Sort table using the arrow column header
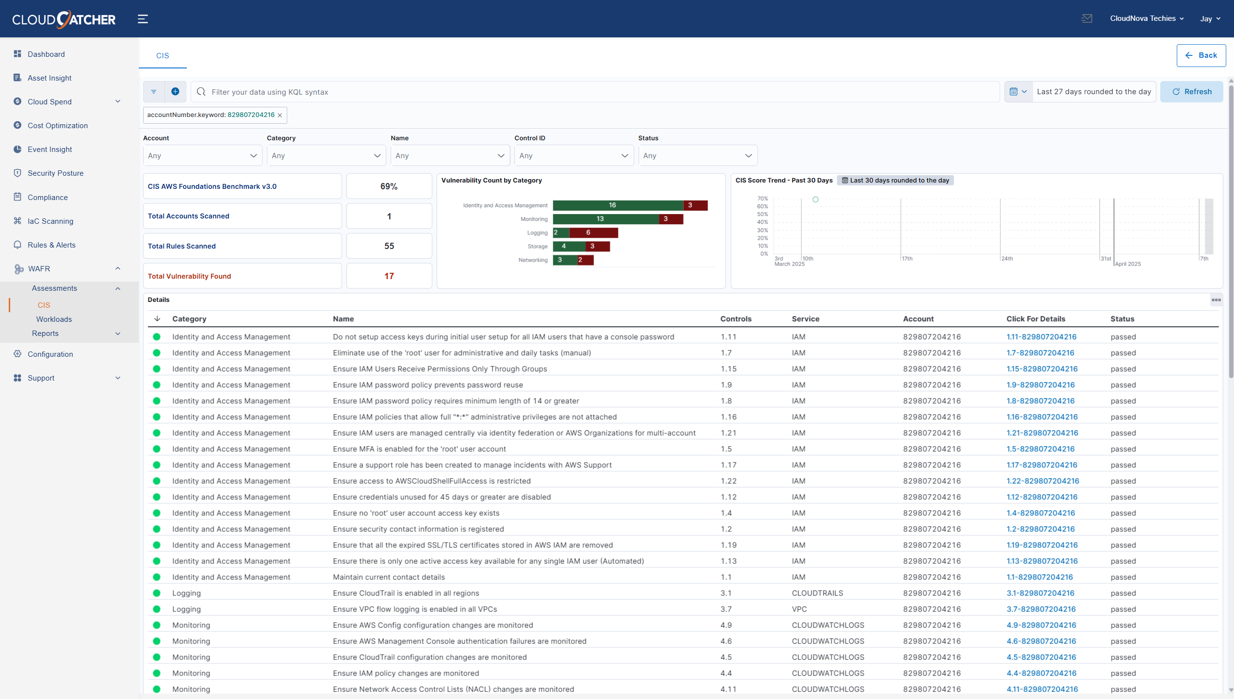The width and height of the screenshot is (1234, 699). pos(157,319)
